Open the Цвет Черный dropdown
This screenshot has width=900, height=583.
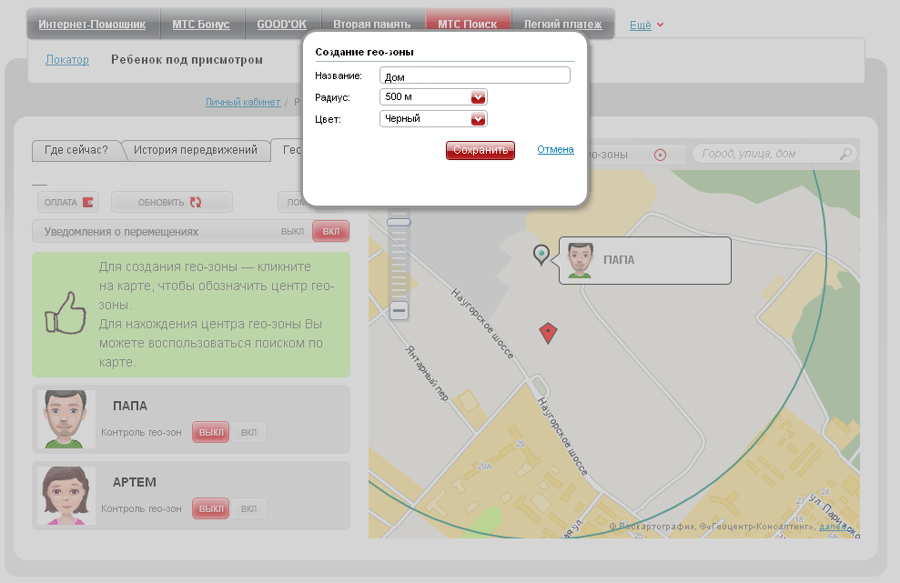pyautogui.click(x=433, y=119)
